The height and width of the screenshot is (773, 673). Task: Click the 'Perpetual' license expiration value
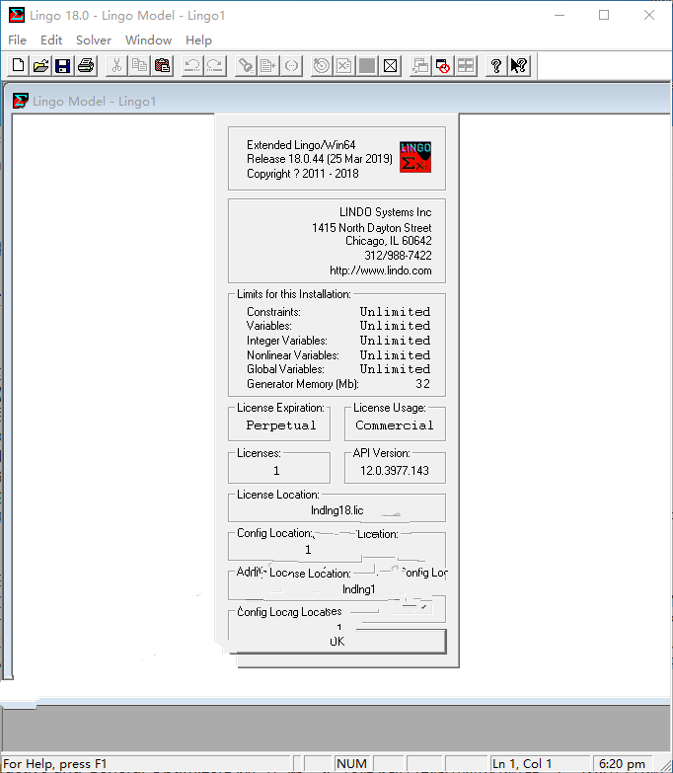point(281,425)
